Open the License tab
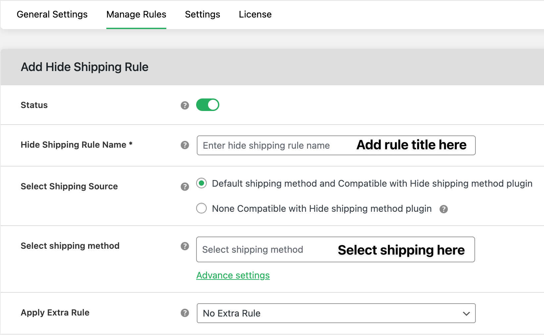The width and height of the screenshot is (544, 335). [x=255, y=14]
